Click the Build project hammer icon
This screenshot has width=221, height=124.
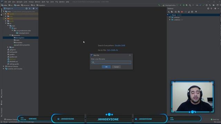pyautogui.click(x=159, y=5)
